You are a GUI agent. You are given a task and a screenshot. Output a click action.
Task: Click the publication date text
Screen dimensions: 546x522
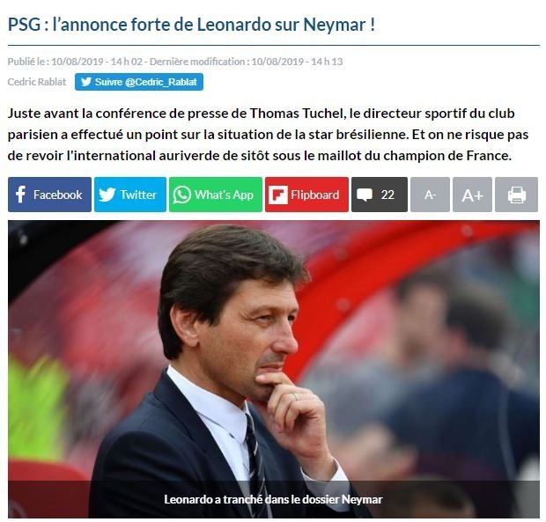coord(75,62)
